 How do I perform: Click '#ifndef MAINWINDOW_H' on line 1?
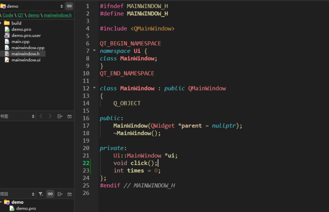(x=134, y=6)
